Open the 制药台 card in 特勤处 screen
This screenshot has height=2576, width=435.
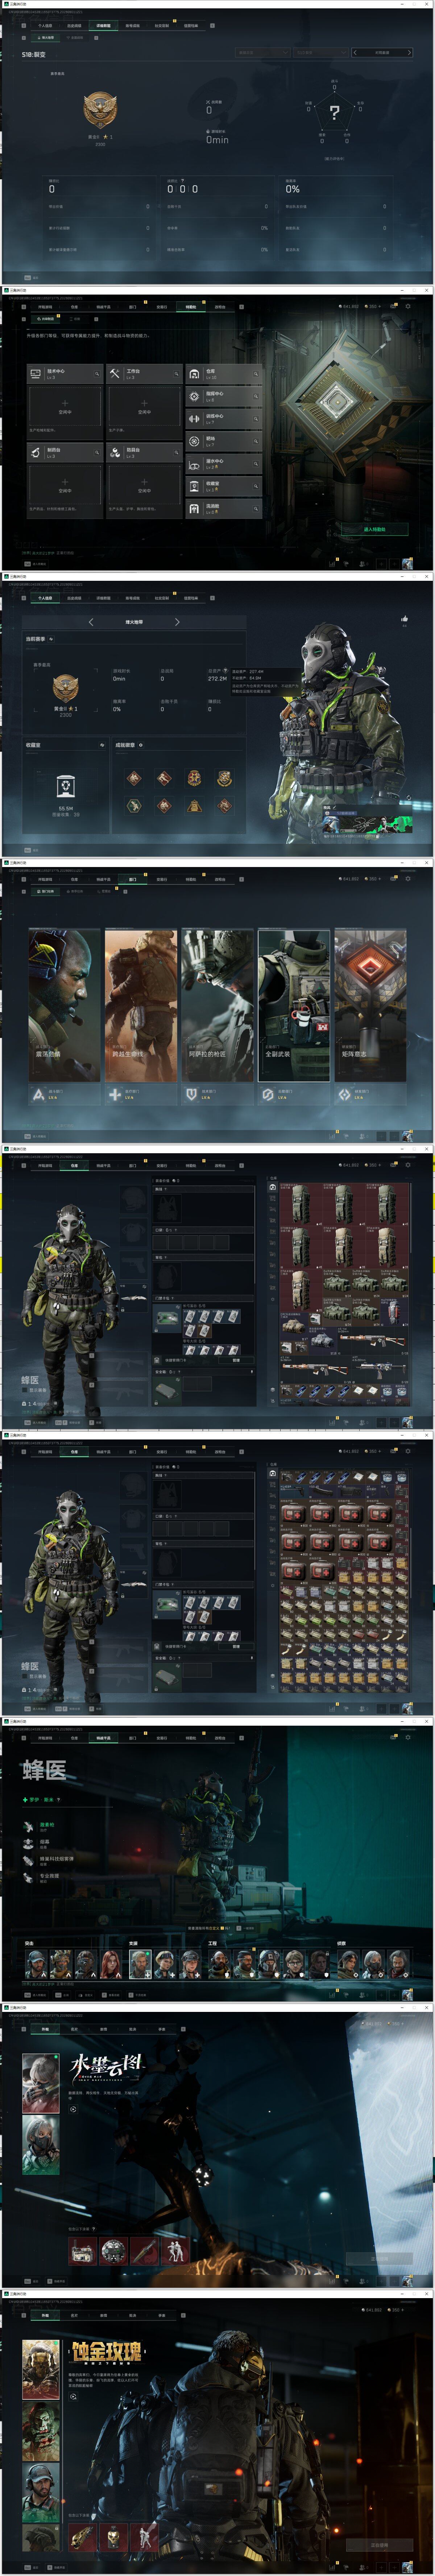coord(64,453)
